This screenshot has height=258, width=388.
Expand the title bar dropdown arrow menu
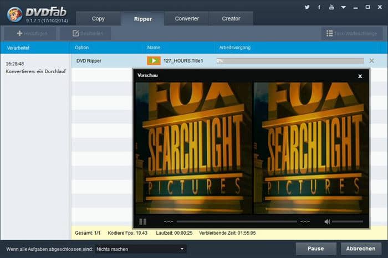tap(343, 7)
